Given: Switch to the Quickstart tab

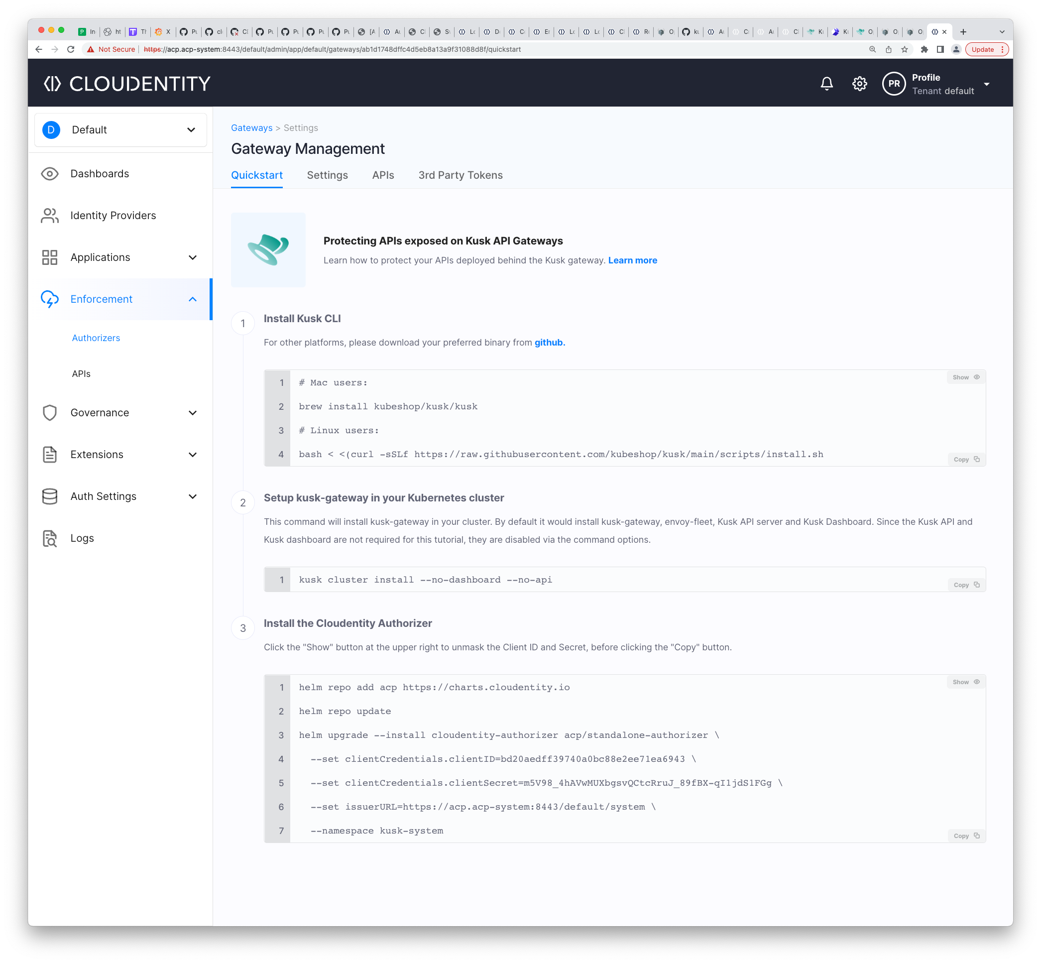Looking at the screenshot, I should click(257, 175).
